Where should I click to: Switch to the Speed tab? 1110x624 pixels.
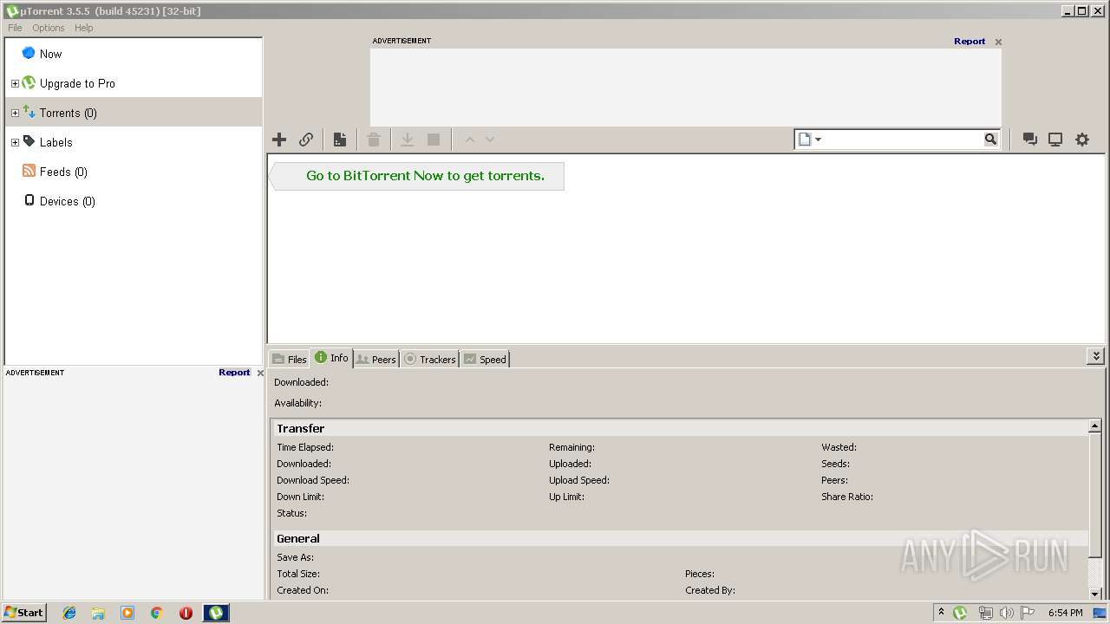(x=485, y=359)
